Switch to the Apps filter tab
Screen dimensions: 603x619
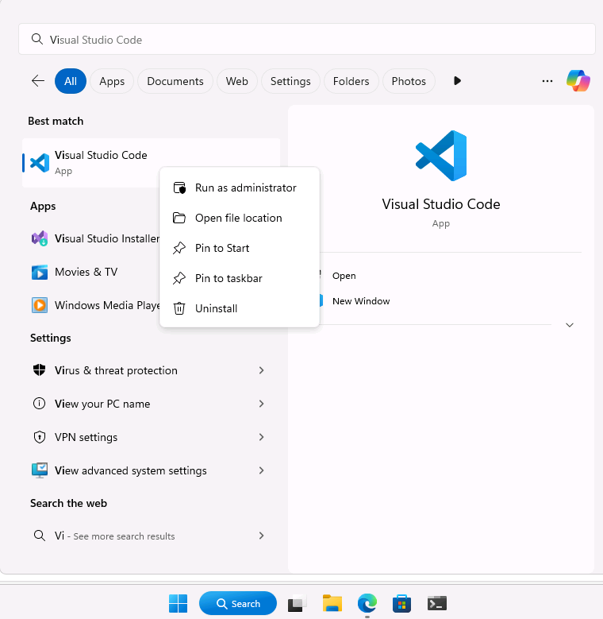pos(112,81)
